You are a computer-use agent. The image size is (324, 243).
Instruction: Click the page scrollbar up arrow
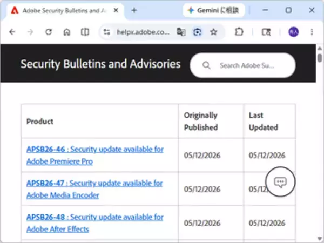point(320,49)
